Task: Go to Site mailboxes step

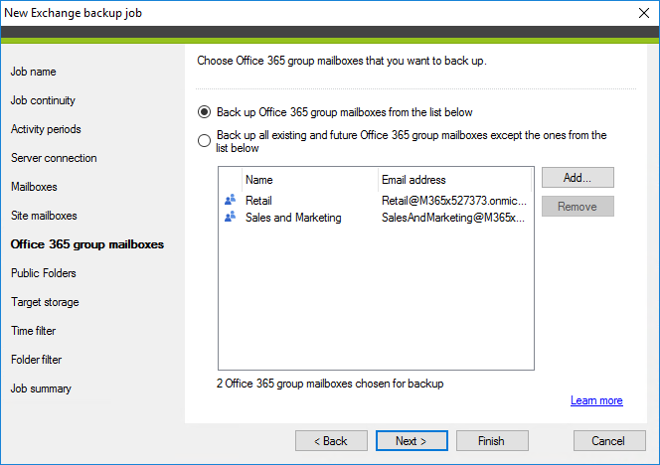Action: 44,216
